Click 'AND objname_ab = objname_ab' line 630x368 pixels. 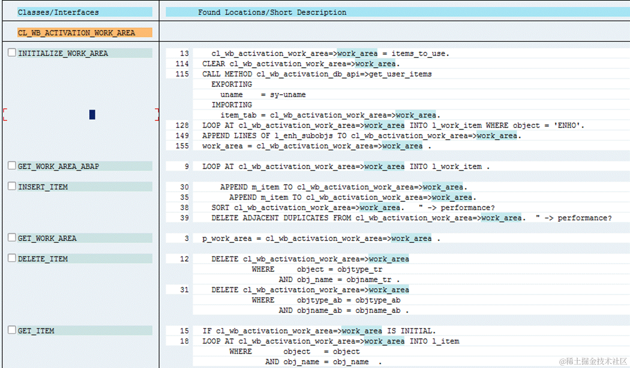(x=344, y=310)
